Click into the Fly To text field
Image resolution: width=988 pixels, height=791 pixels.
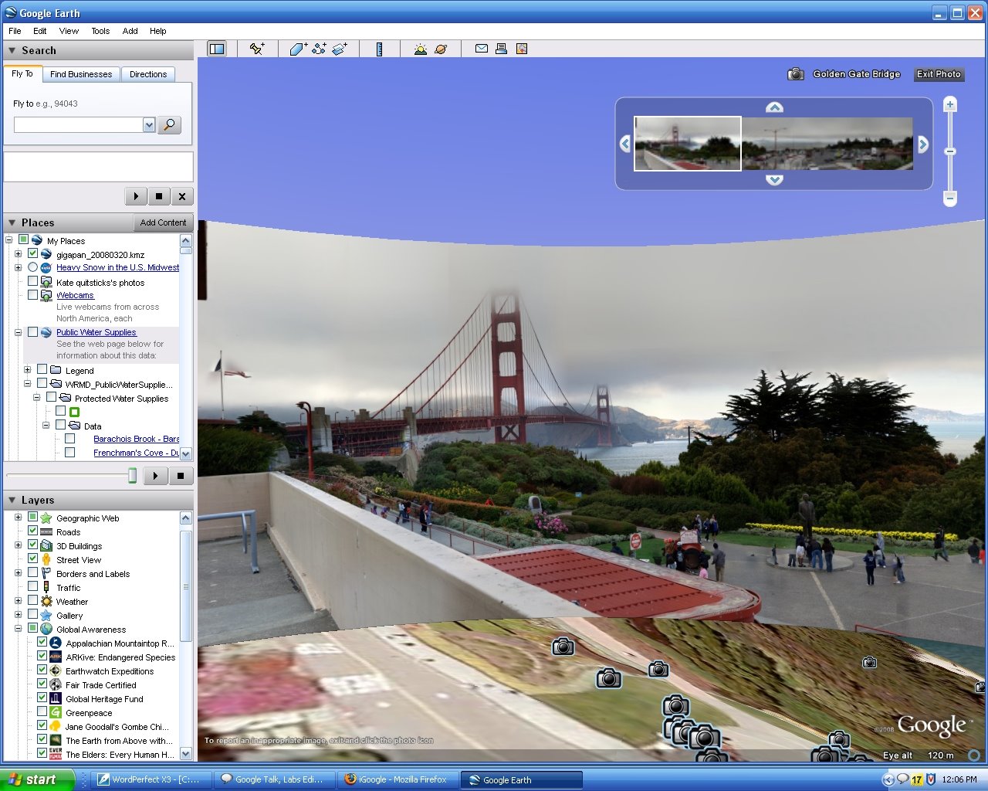tap(79, 124)
